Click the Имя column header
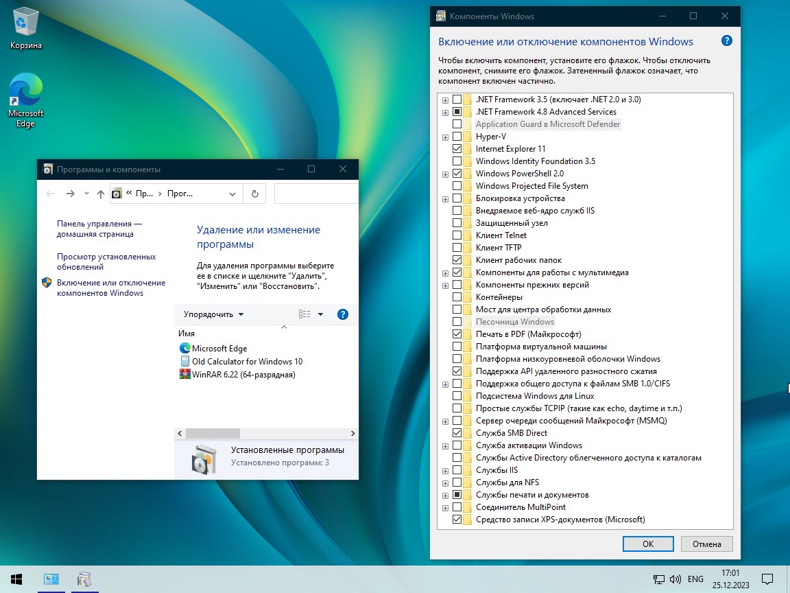Viewport: 790px width, 593px height. 186,334
